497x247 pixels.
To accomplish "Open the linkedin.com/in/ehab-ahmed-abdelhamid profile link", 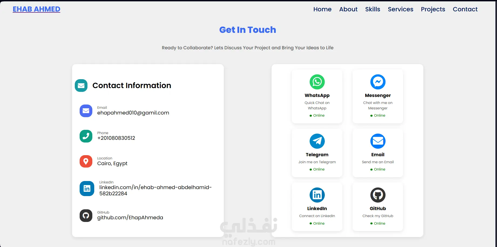I will (x=155, y=190).
